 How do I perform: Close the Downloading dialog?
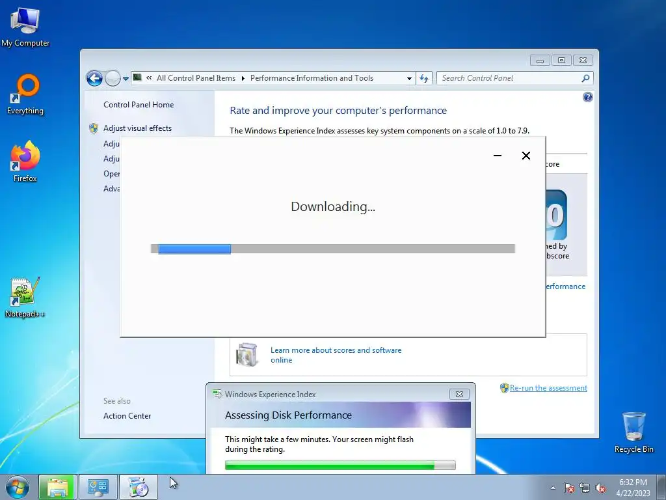click(x=526, y=156)
